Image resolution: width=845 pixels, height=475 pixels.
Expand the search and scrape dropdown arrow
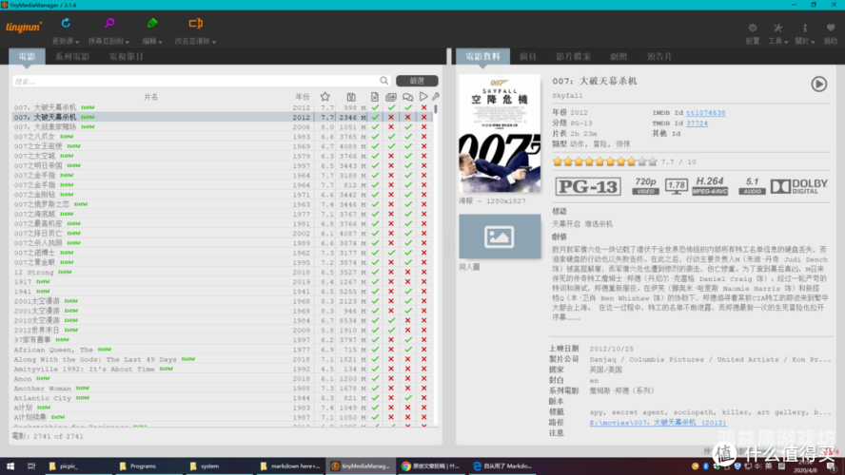128,42
